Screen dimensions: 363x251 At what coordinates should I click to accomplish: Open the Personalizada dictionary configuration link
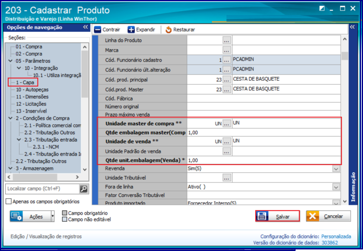point(336,236)
